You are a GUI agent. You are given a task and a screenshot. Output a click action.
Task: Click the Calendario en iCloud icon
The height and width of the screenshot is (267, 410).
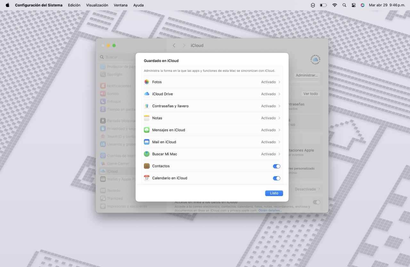point(147,178)
